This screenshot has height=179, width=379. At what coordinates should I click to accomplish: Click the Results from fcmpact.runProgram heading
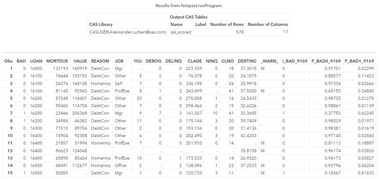188,6
